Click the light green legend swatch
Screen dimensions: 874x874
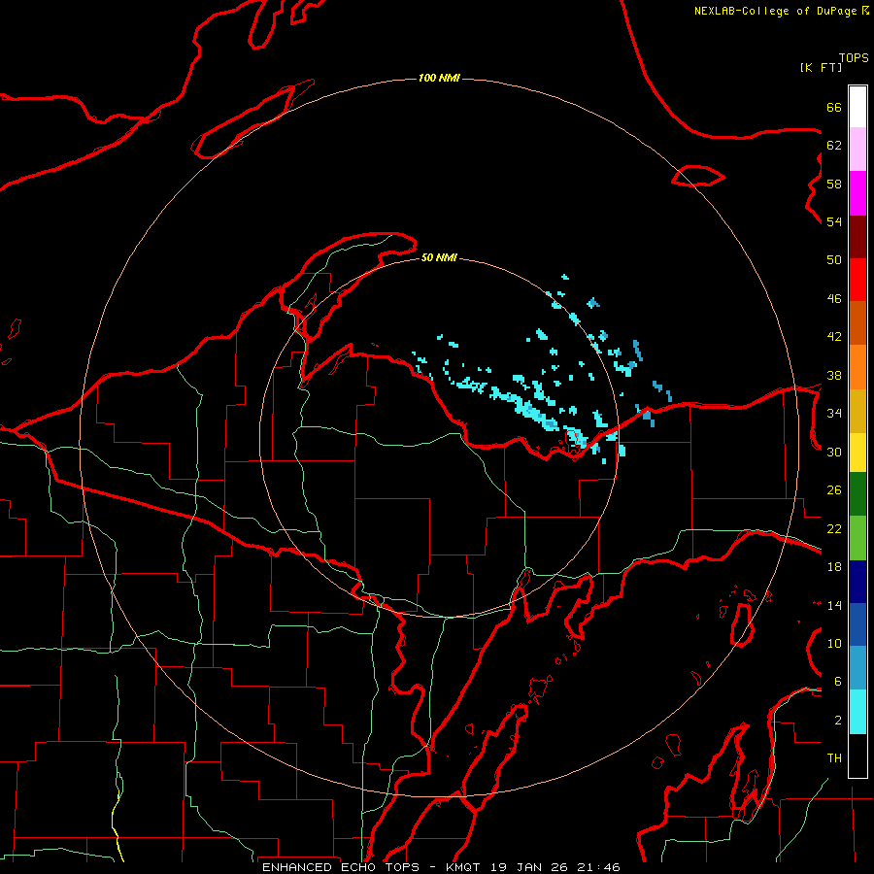click(857, 538)
